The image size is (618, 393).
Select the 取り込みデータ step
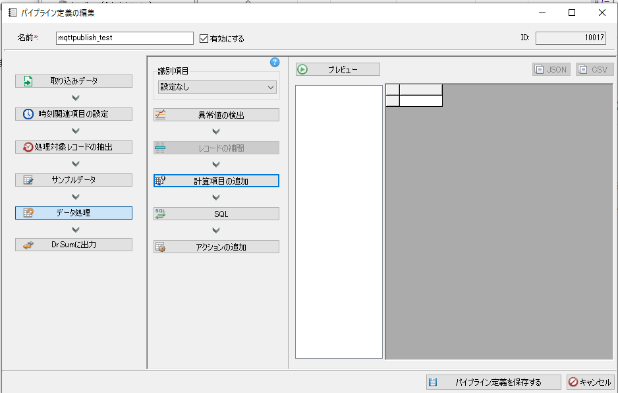coord(74,81)
